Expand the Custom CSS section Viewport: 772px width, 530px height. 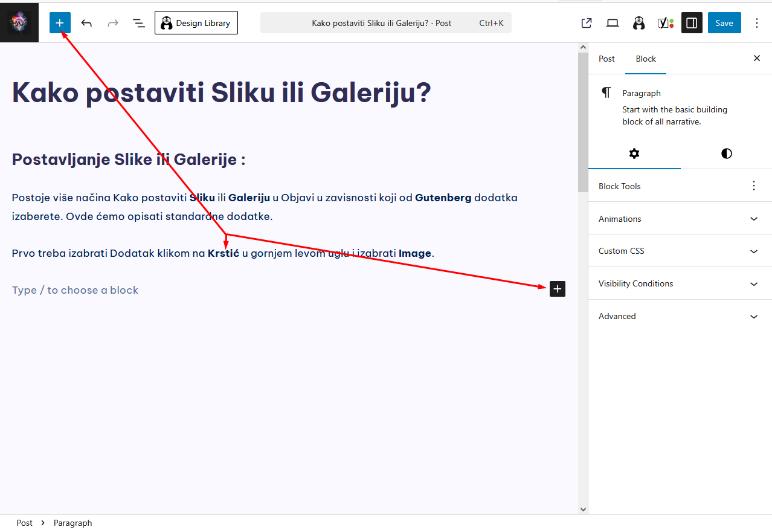679,251
